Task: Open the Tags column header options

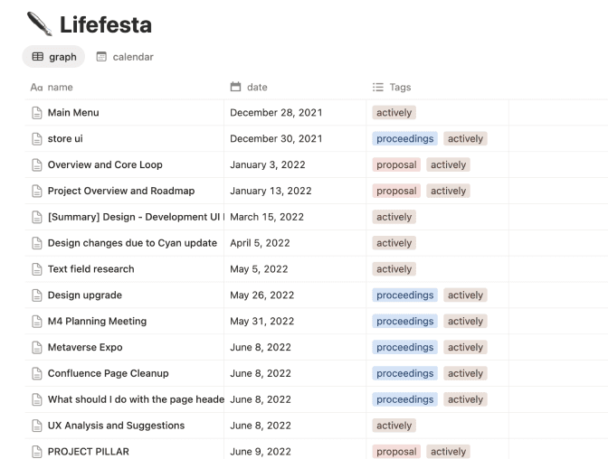Action: pyautogui.click(x=400, y=88)
